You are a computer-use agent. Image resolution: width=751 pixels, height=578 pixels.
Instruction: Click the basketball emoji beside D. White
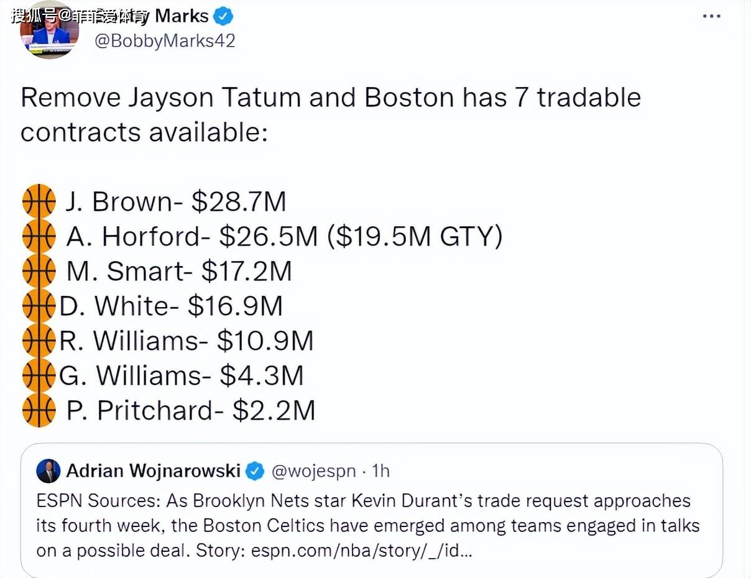(x=39, y=305)
